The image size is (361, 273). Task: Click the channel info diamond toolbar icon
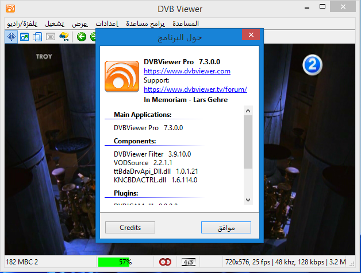pyautogui.click(x=11, y=37)
